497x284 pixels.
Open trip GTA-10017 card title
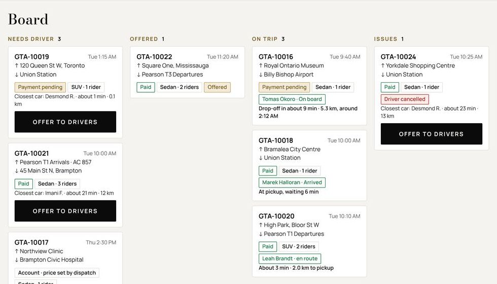tap(31, 242)
